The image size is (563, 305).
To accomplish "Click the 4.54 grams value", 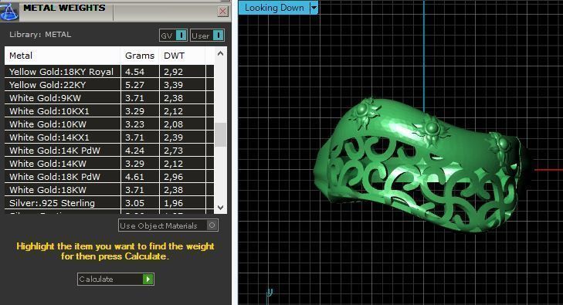I will click(134, 72).
